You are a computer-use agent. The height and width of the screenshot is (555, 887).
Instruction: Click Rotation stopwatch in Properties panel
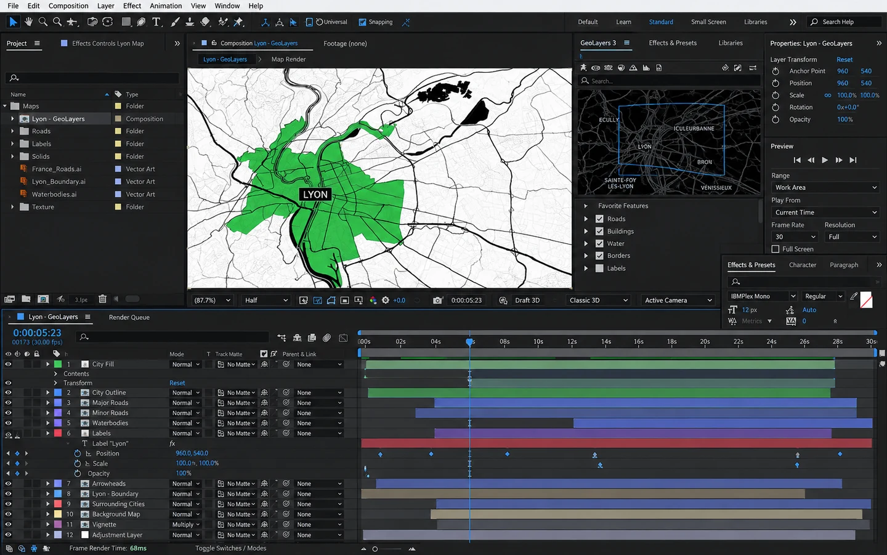coord(776,107)
